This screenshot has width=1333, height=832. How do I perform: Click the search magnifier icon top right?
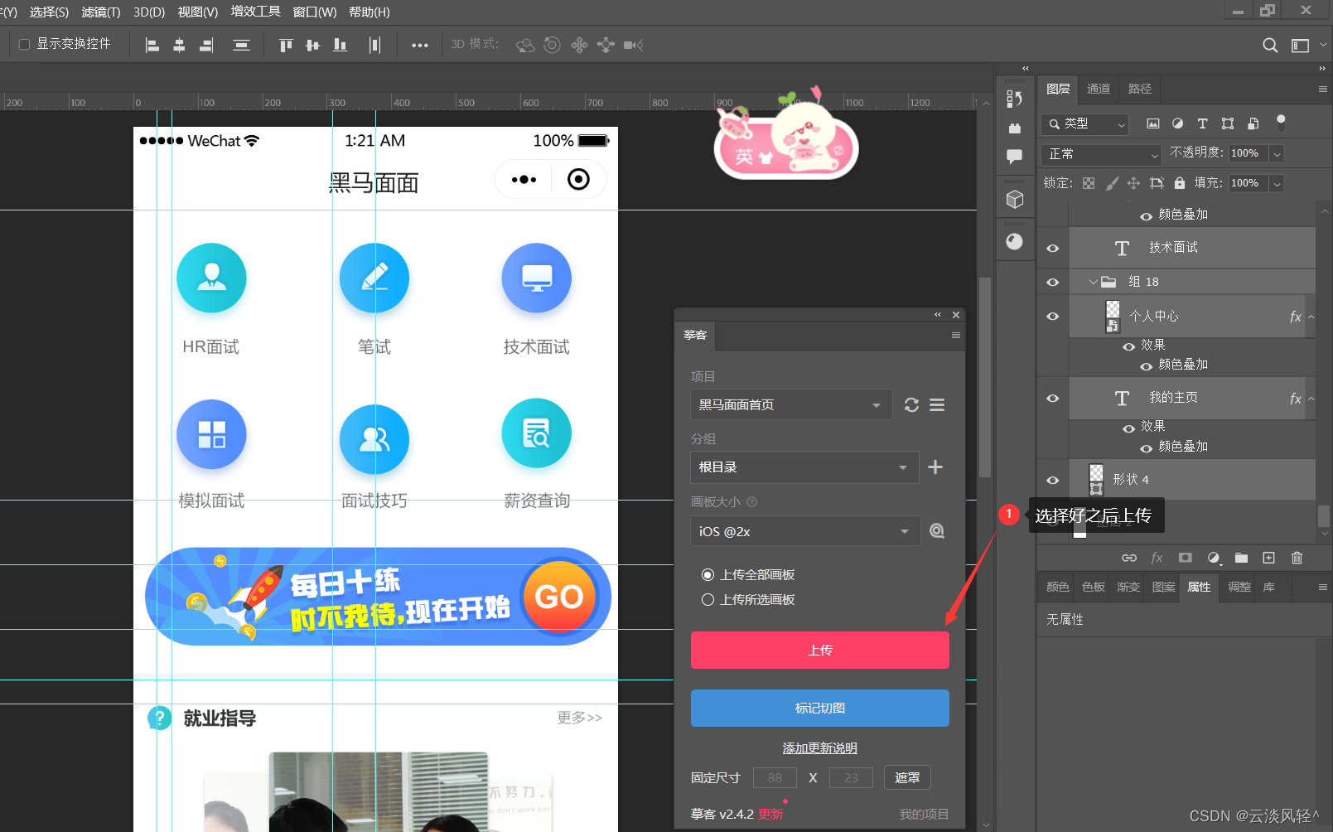point(1270,45)
